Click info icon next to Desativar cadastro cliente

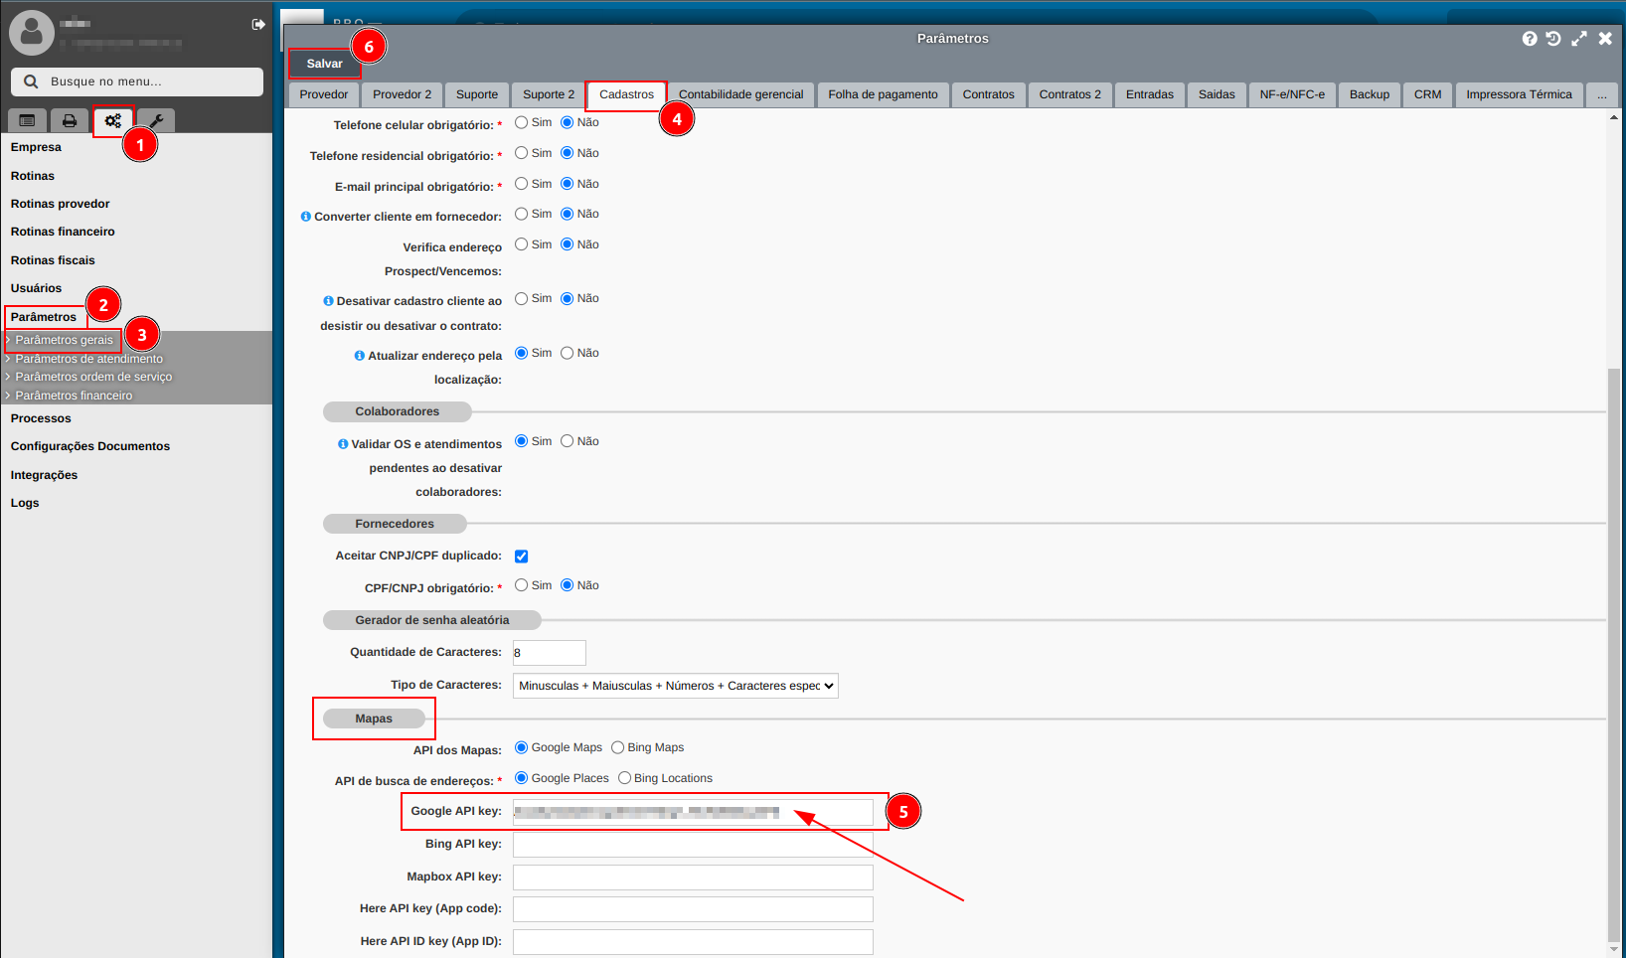point(328,301)
